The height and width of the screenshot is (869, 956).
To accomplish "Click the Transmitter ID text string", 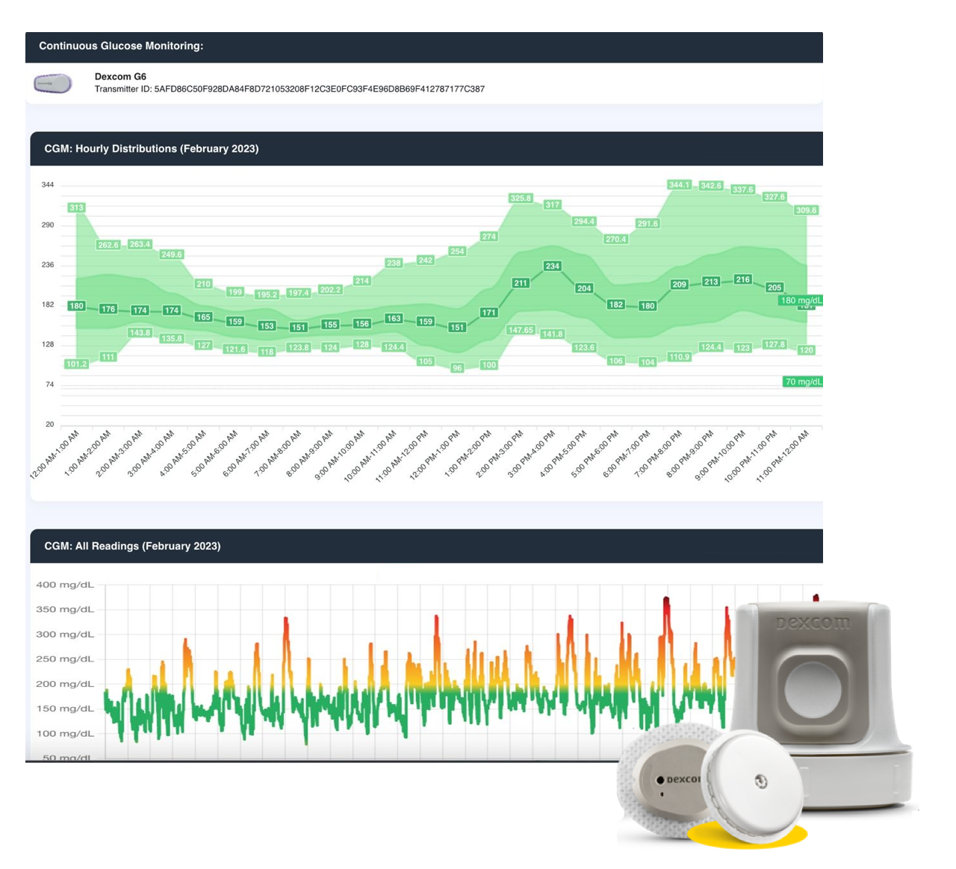I will 289,89.
